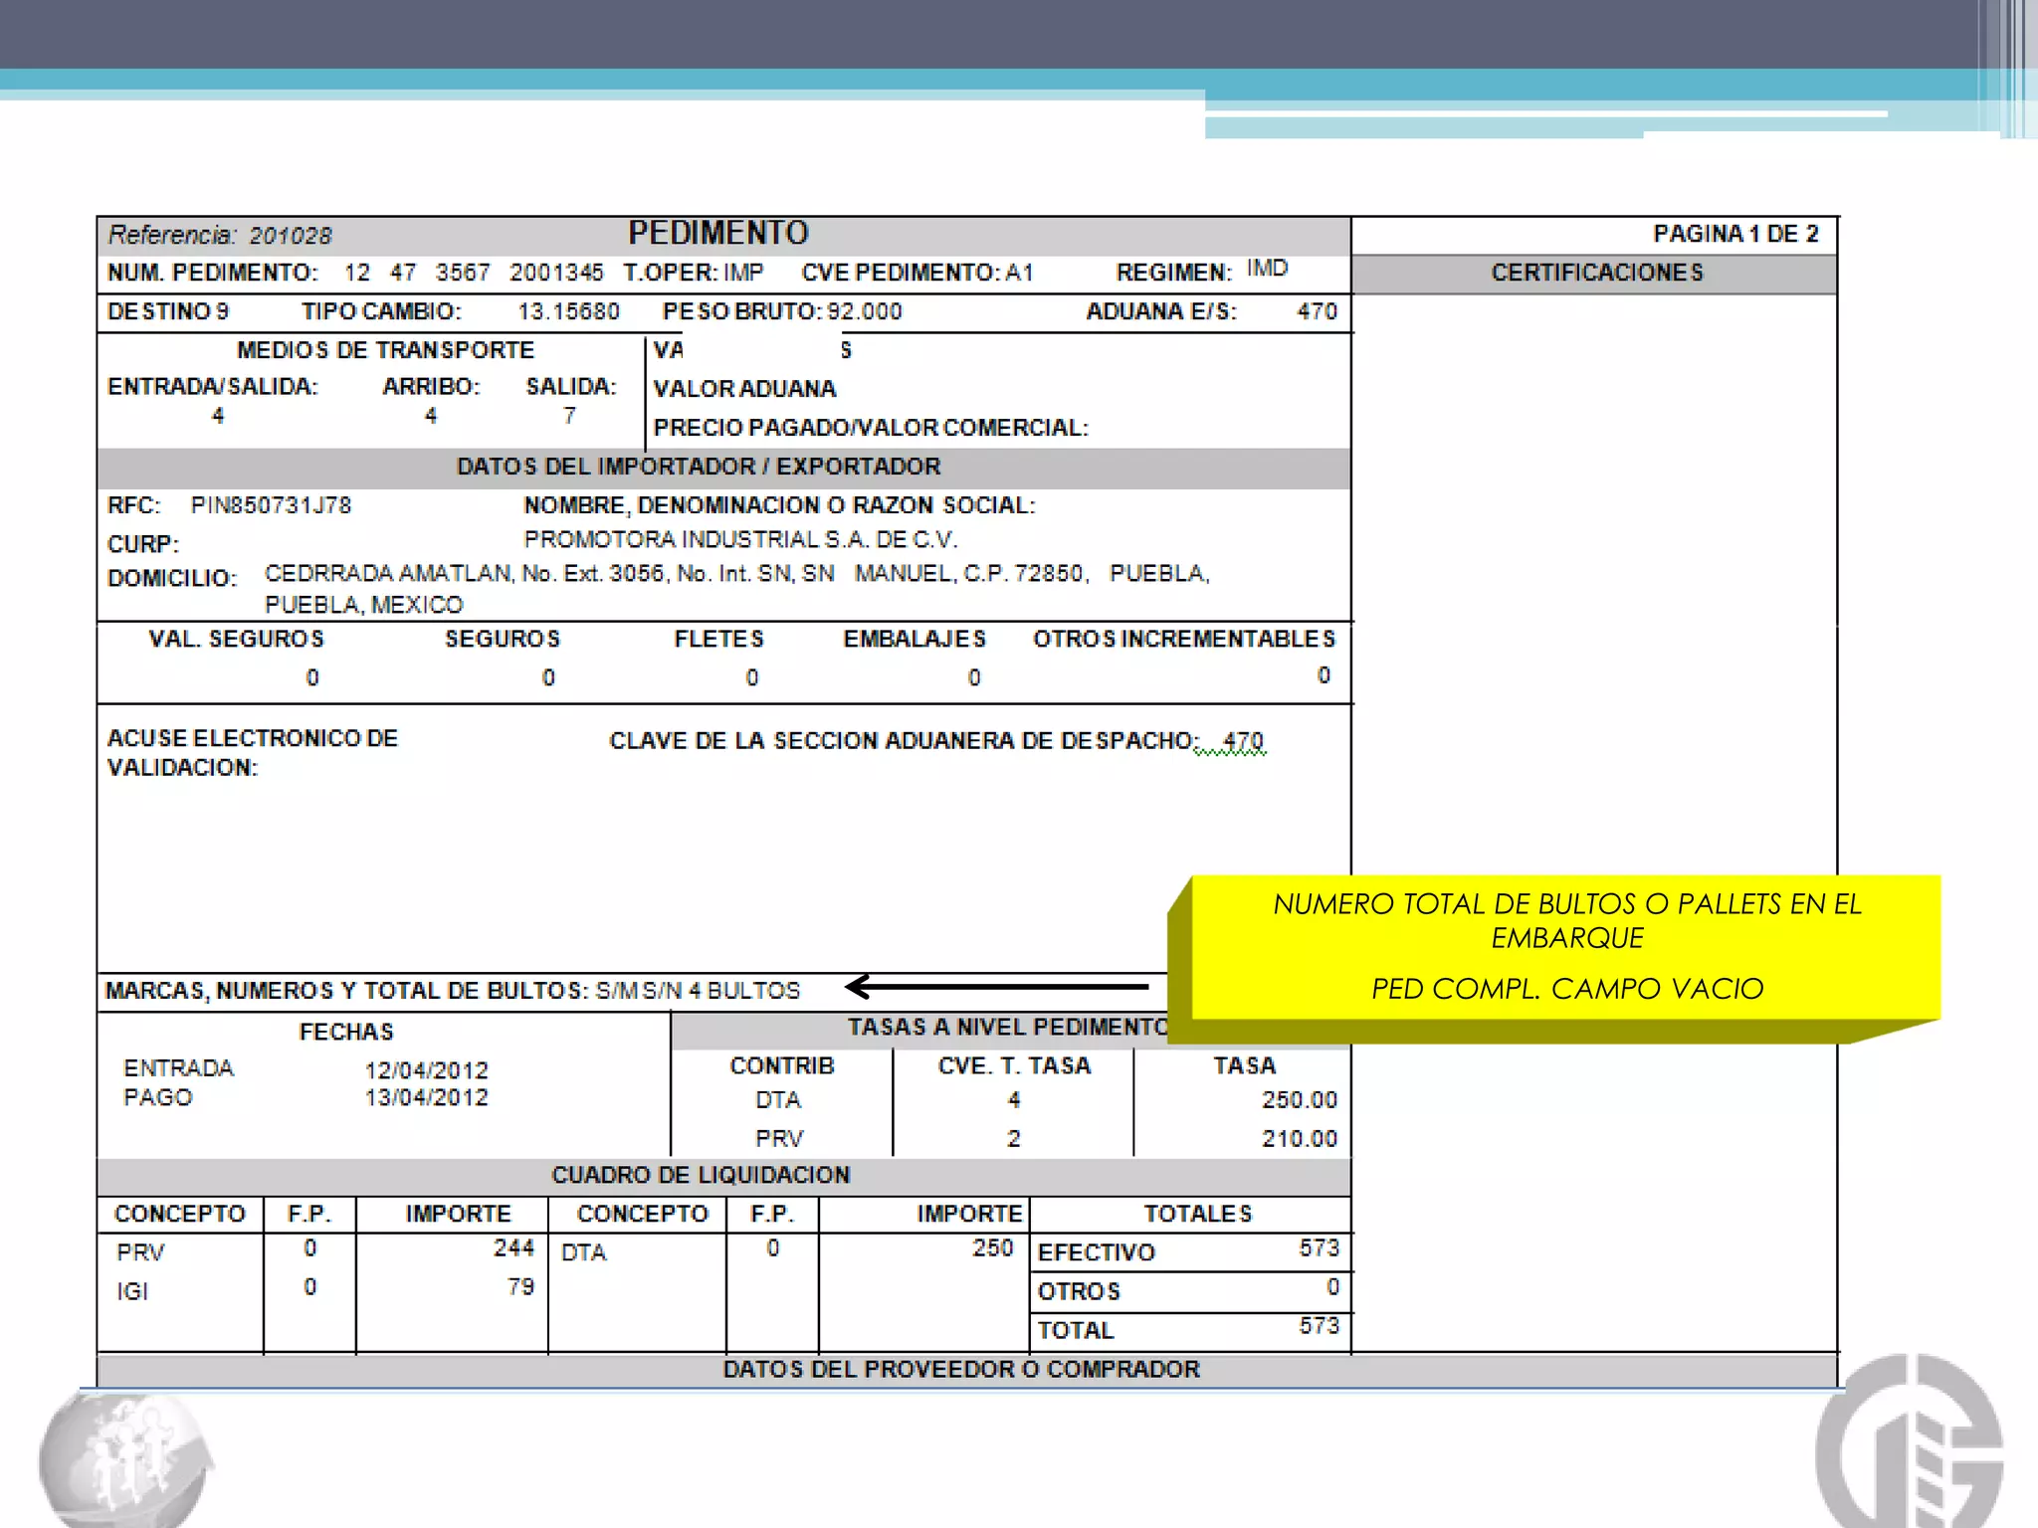Click the globe logo with people figures

coord(126,1459)
